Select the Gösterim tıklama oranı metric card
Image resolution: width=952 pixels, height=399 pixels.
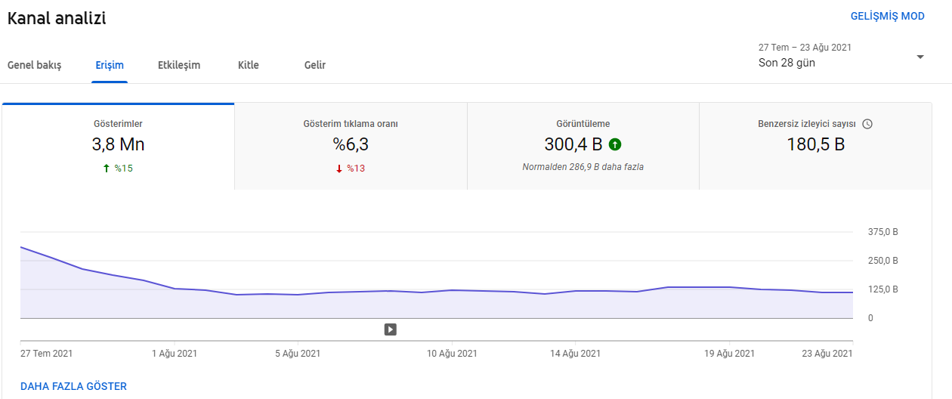[x=351, y=146]
